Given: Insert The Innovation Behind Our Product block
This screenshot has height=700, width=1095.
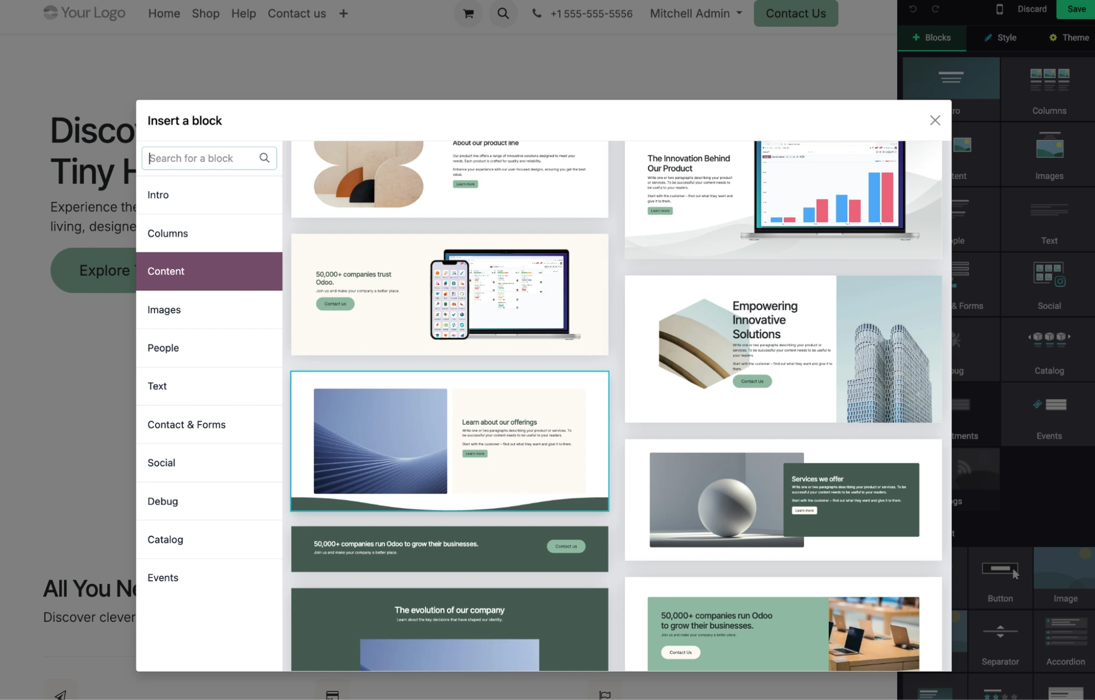Looking at the screenshot, I should click(x=783, y=200).
